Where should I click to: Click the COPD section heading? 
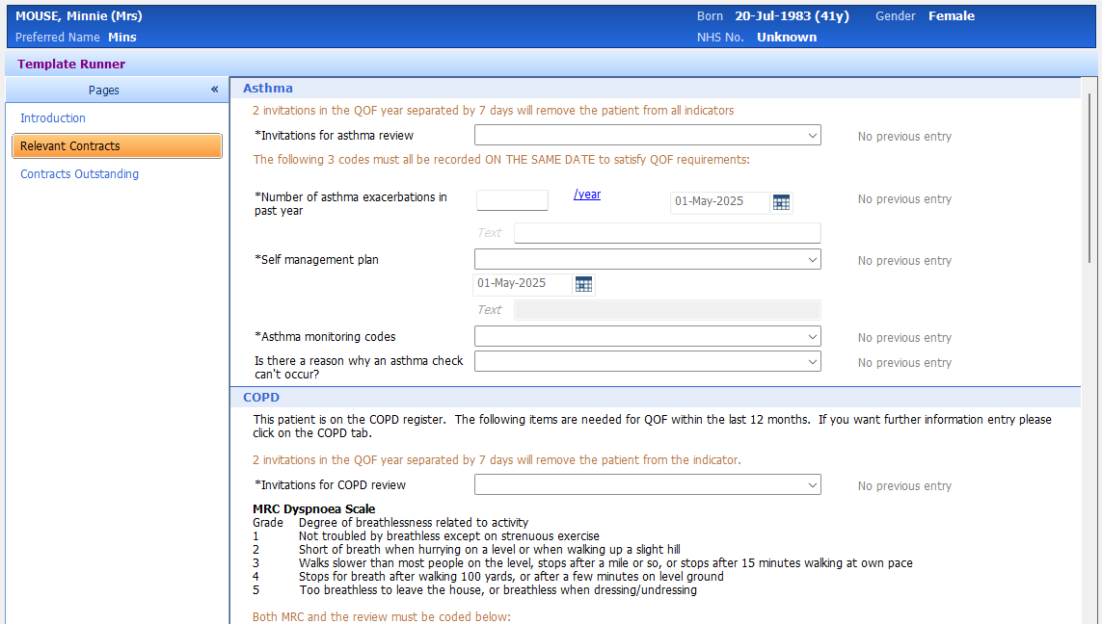pos(260,398)
